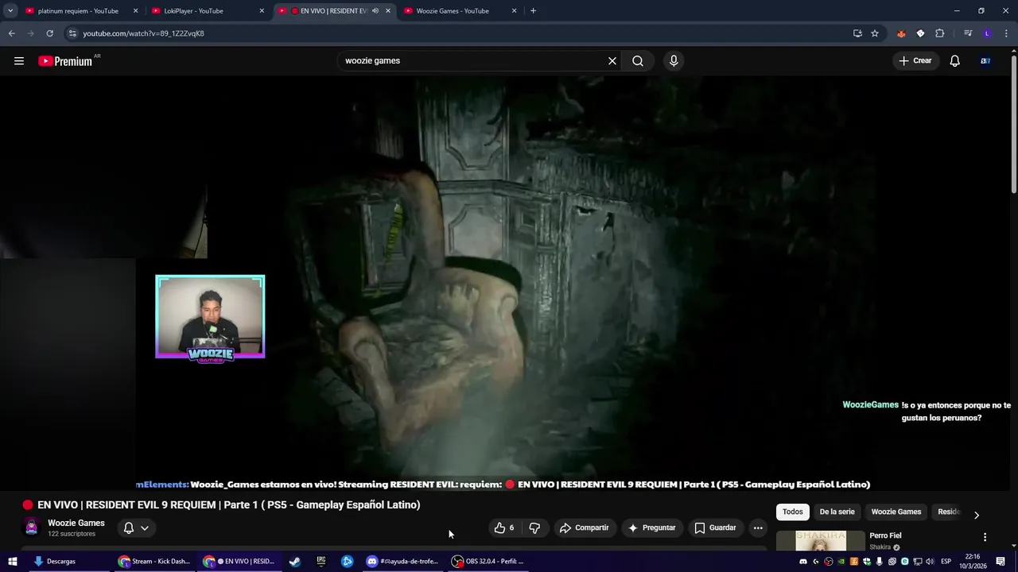Open options for Perro Fiel video

pyautogui.click(x=985, y=537)
